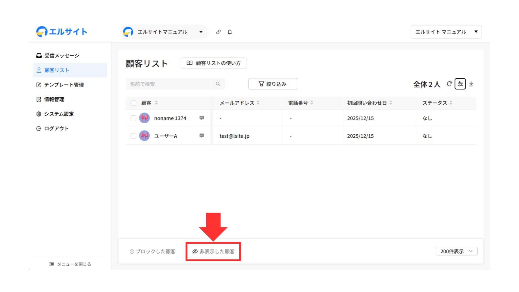Click the refresh list icon

pyautogui.click(x=449, y=84)
